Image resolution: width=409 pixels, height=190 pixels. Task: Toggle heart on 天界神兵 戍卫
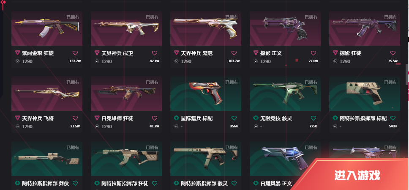point(155,53)
